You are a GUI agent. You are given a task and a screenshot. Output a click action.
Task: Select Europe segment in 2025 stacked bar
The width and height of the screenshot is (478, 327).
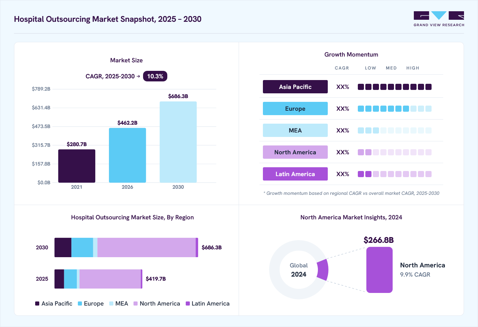70,279
